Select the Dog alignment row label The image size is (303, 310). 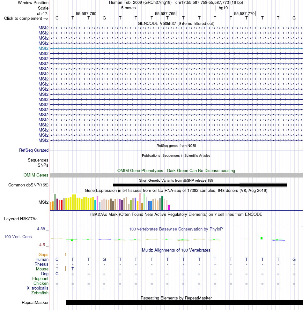point(45,274)
